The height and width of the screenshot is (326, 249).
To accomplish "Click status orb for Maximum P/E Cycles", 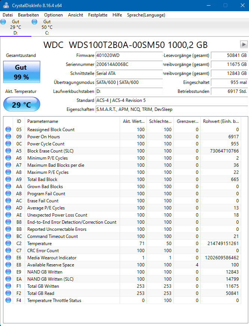I will [8, 172].
